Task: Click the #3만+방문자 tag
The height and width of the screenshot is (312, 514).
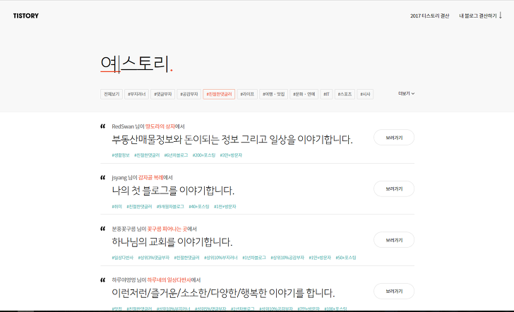Action: (x=231, y=155)
